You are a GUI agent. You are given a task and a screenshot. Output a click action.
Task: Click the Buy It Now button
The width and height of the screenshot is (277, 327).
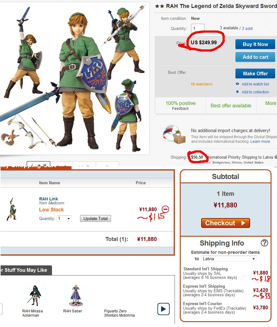255,44
